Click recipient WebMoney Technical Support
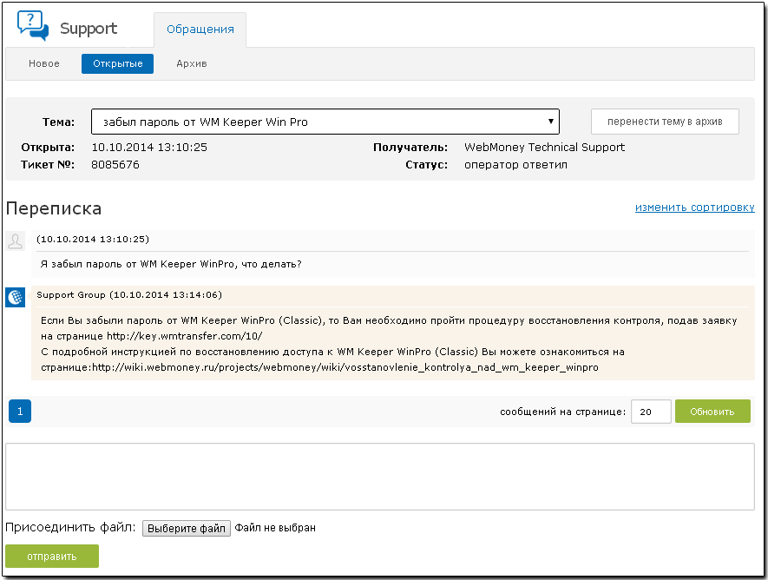Viewport: 768px width, 580px height. 544,147
